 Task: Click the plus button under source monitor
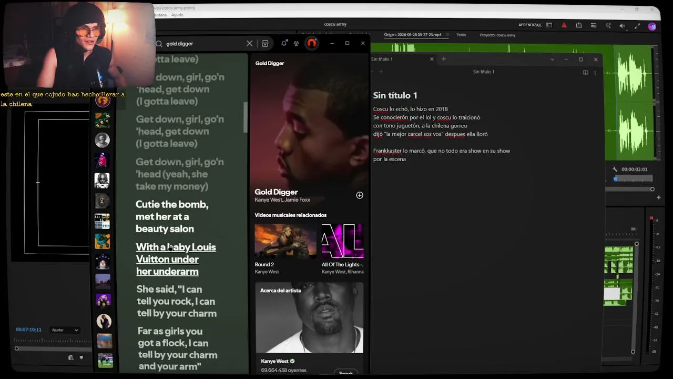click(x=659, y=197)
